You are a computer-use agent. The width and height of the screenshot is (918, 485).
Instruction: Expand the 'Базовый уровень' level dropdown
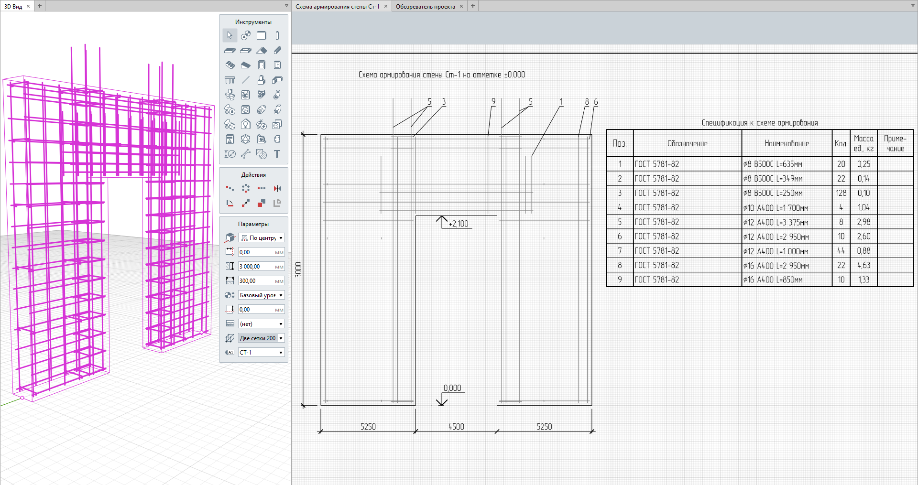(x=262, y=295)
